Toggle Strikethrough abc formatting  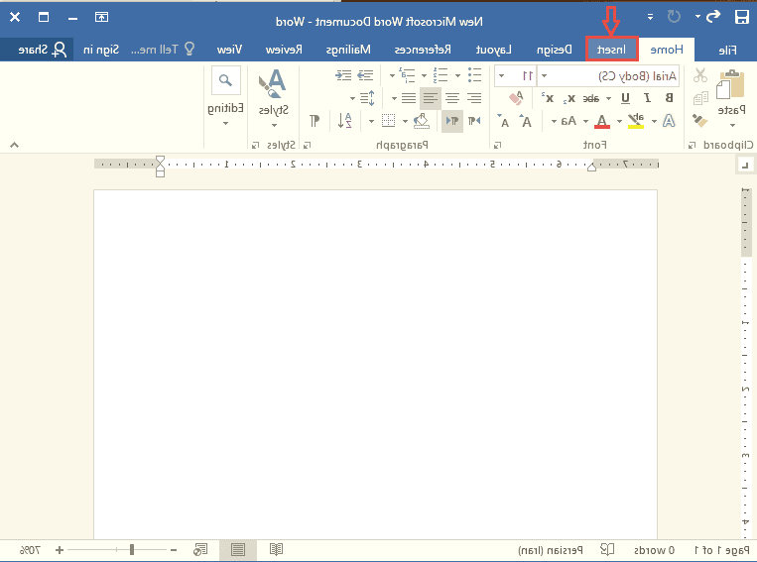click(x=591, y=98)
